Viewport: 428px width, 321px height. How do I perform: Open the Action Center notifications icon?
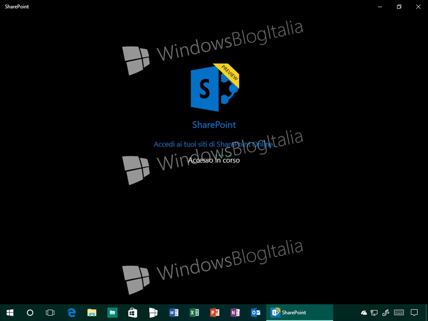point(414,313)
